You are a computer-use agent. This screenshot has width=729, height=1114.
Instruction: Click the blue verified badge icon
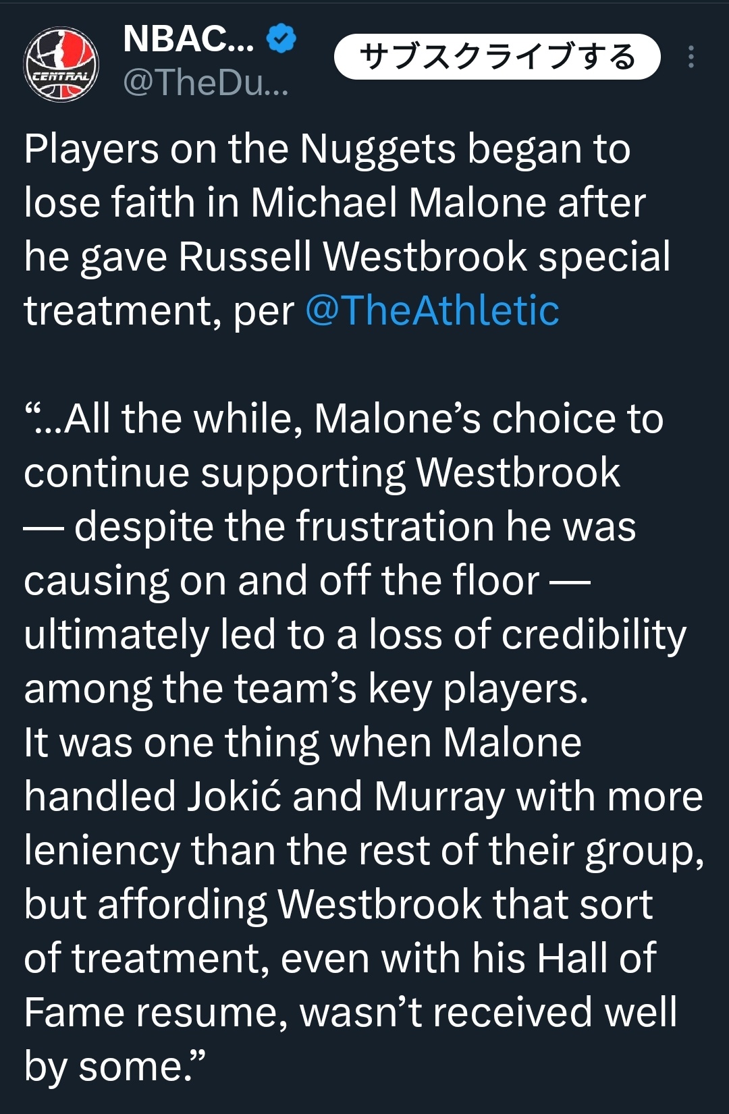tap(281, 38)
